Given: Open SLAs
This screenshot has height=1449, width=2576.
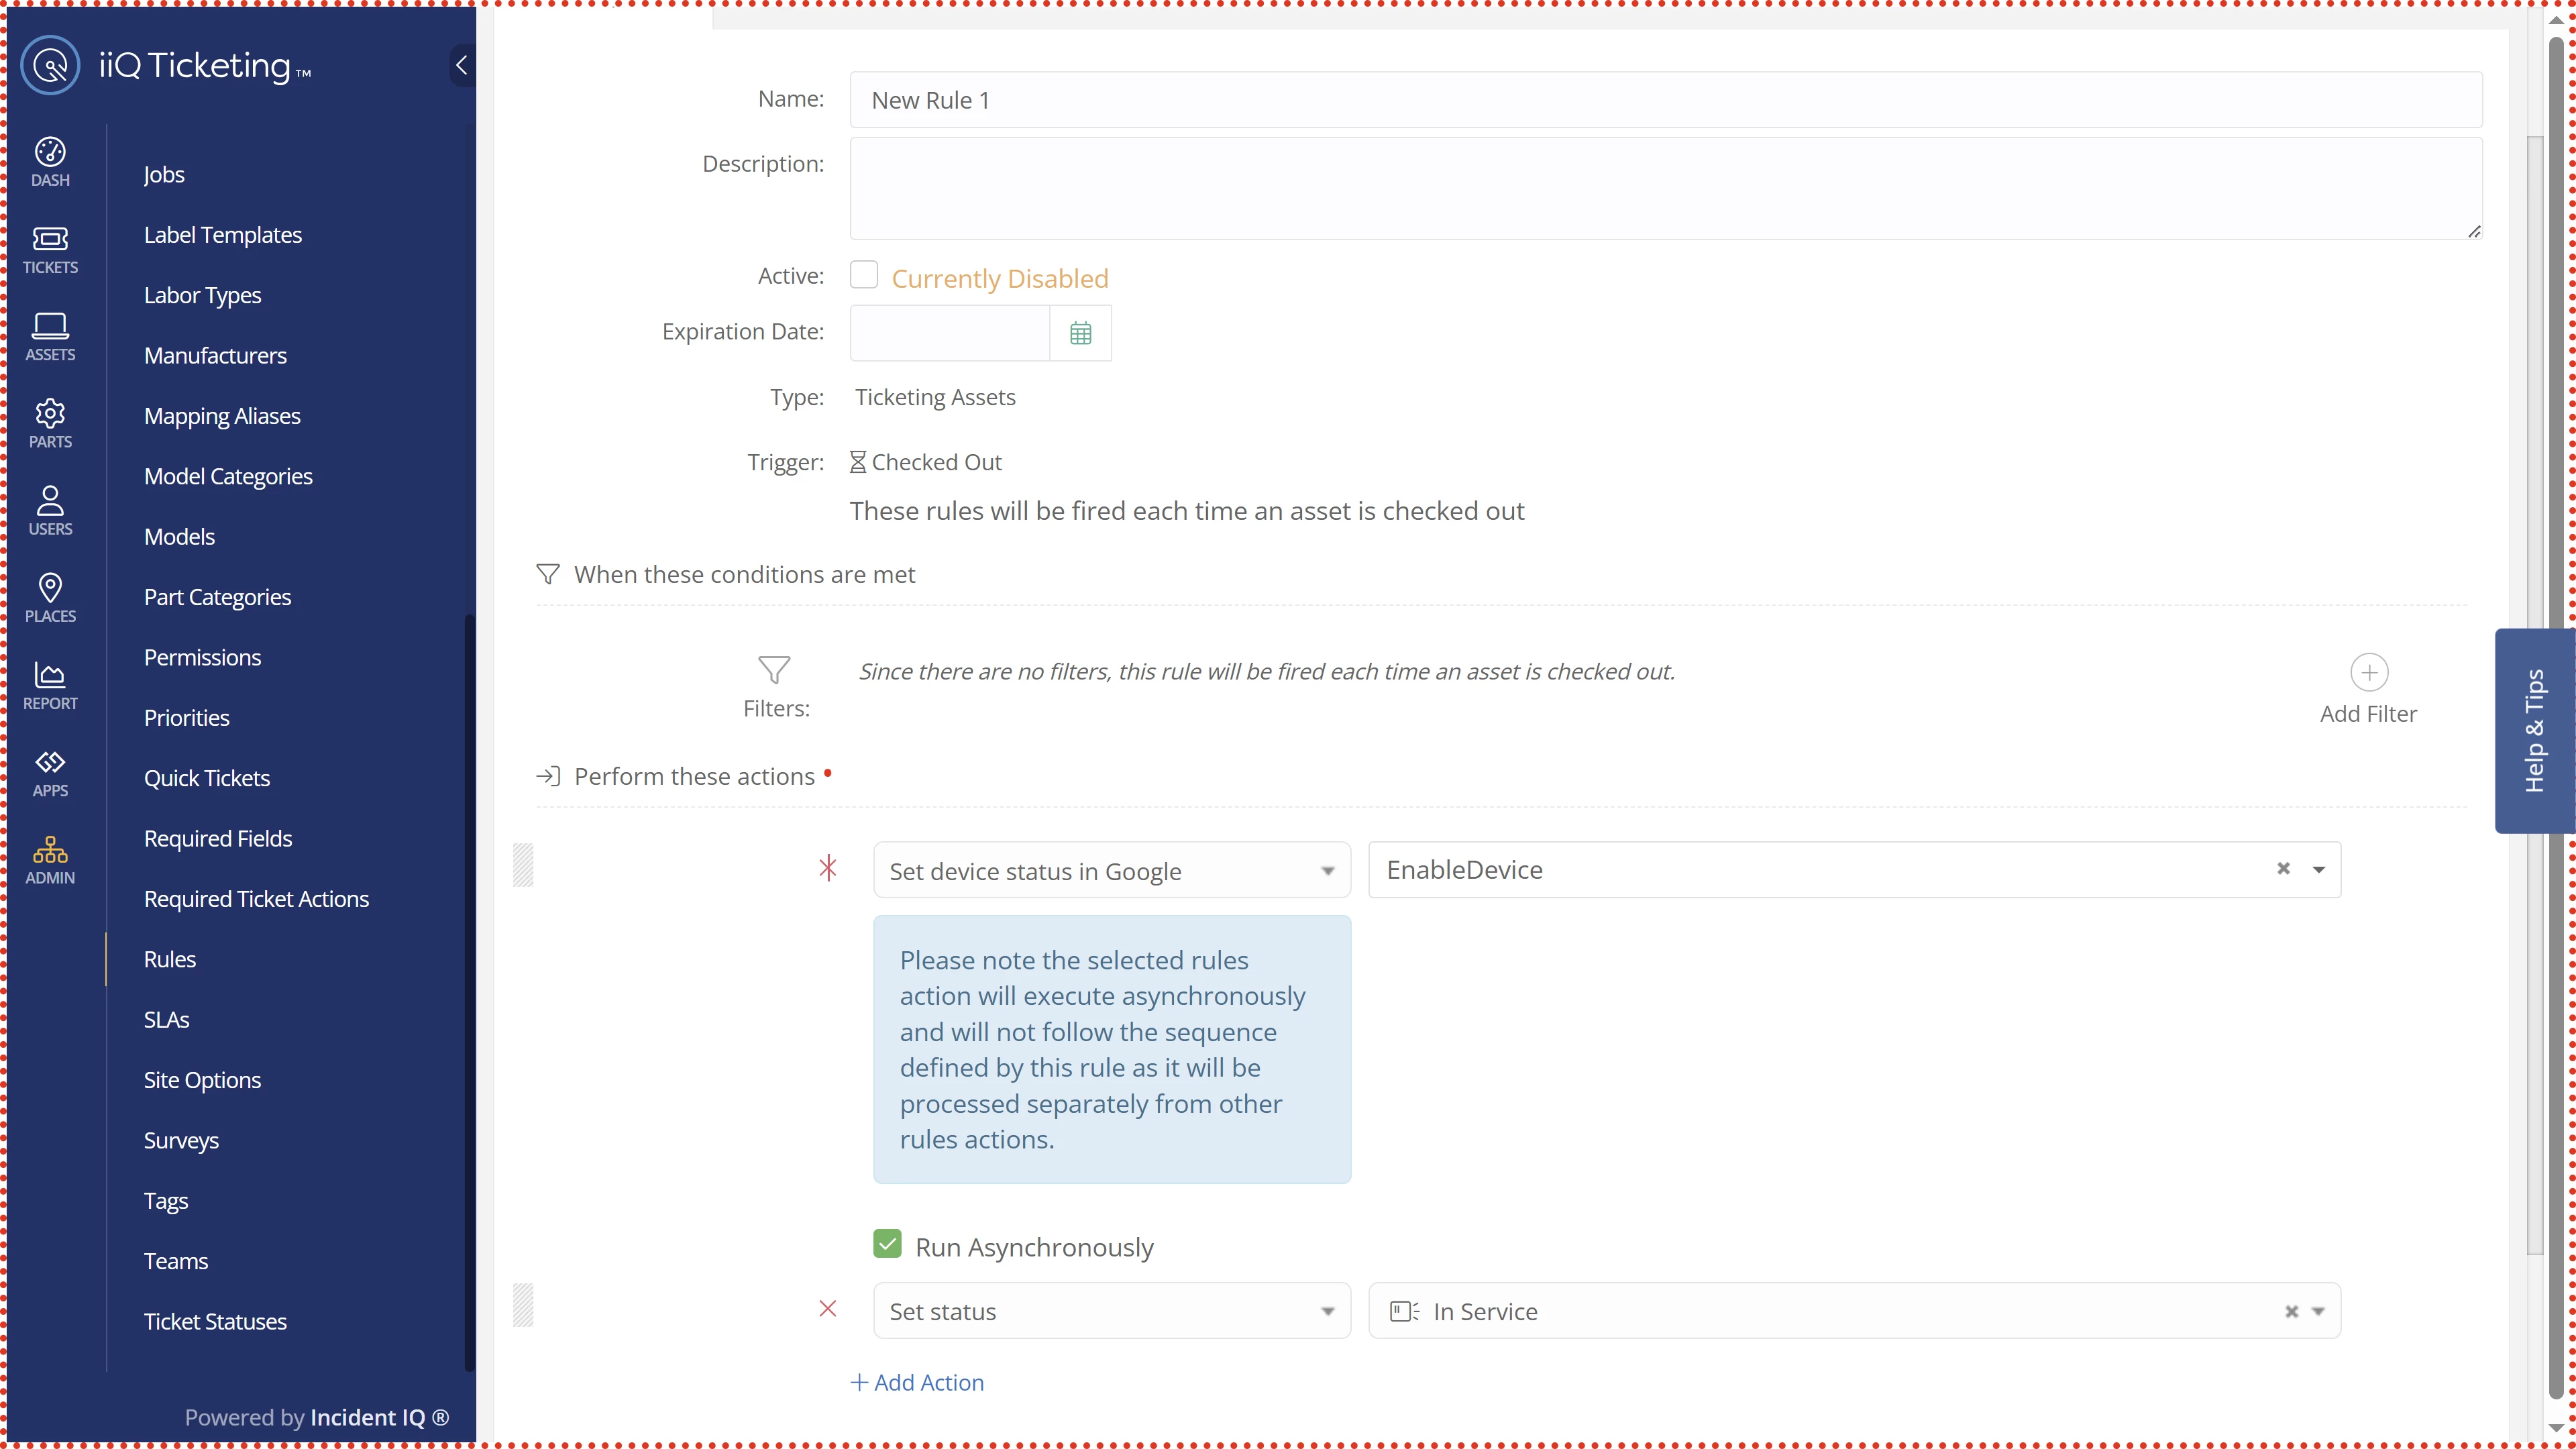Looking at the screenshot, I should [166, 1019].
